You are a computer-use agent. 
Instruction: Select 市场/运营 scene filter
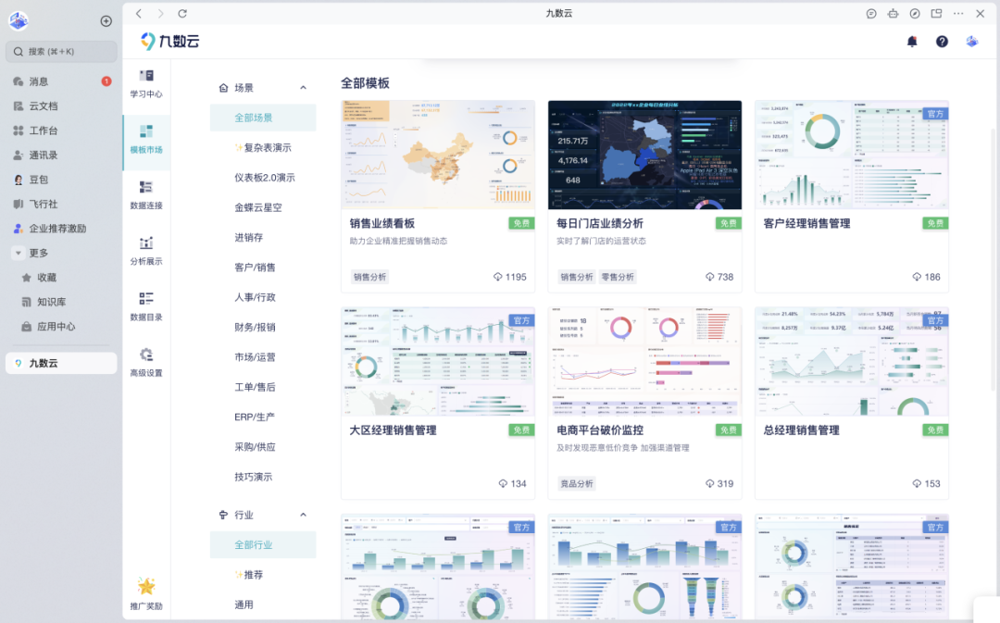(263, 357)
